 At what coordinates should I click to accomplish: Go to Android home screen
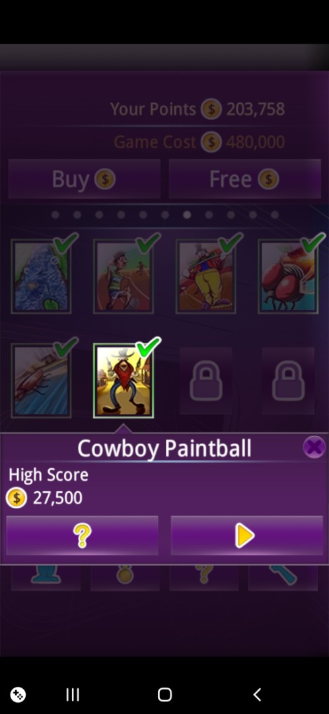pyautogui.click(x=164, y=694)
